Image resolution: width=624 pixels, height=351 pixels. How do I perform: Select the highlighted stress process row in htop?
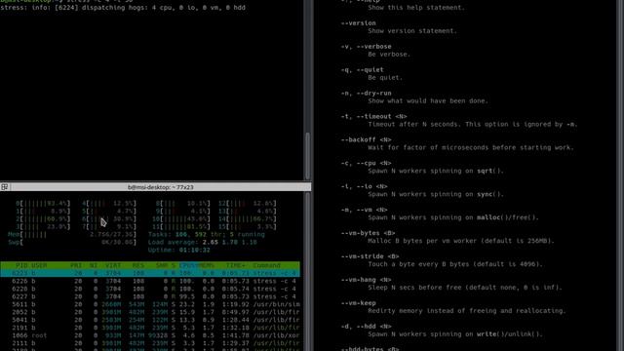[x=150, y=273]
